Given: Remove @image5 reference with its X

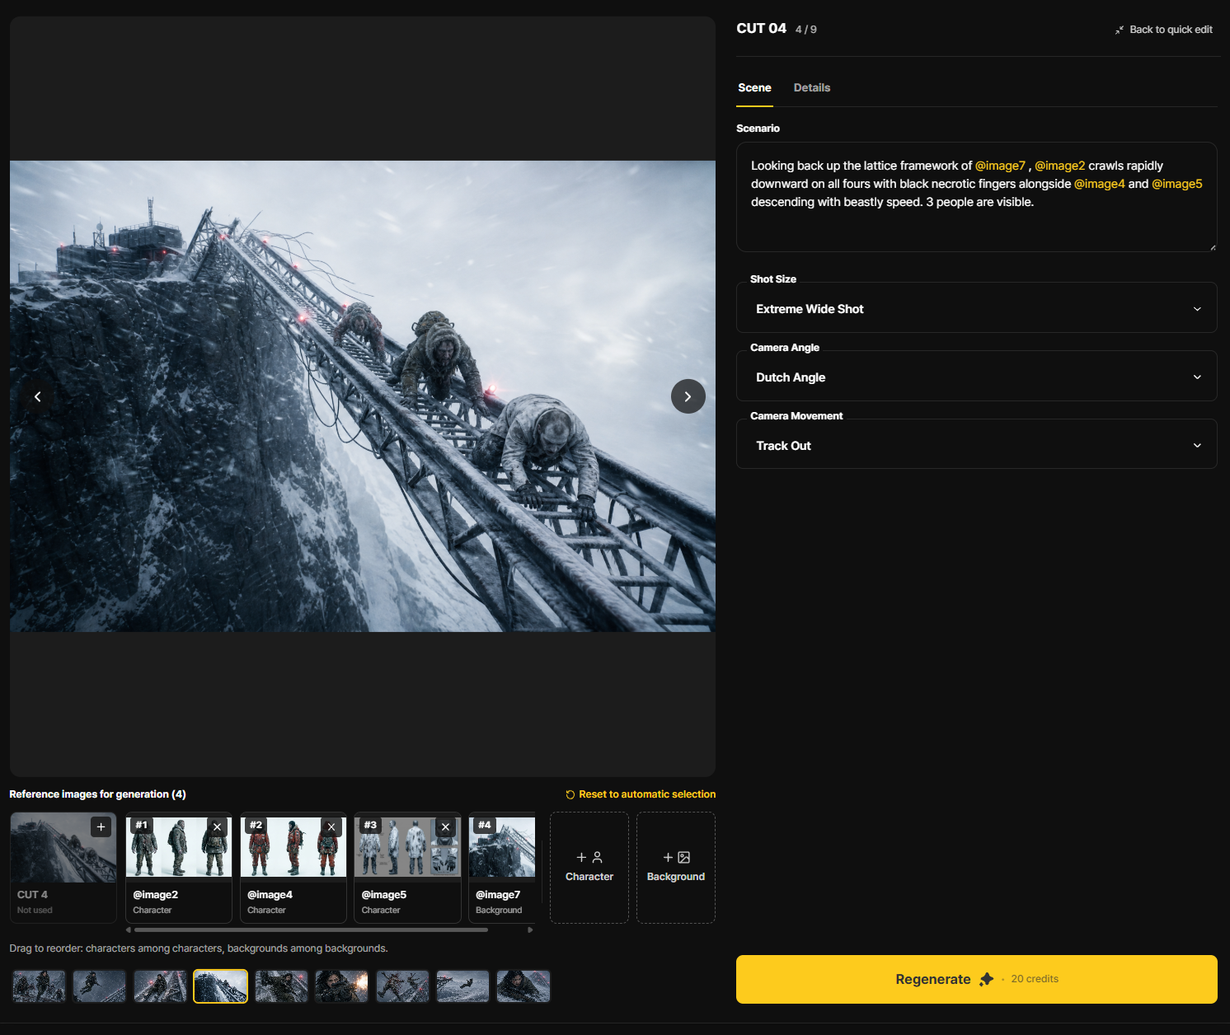Looking at the screenshot, I should pos(445,827).
